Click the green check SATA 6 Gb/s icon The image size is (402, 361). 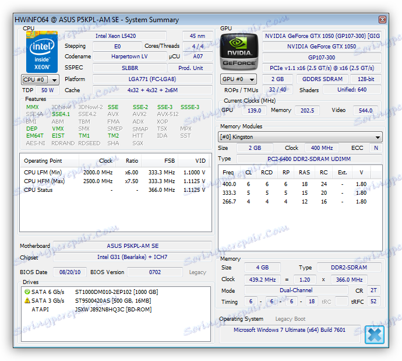(x=26, y=292)
